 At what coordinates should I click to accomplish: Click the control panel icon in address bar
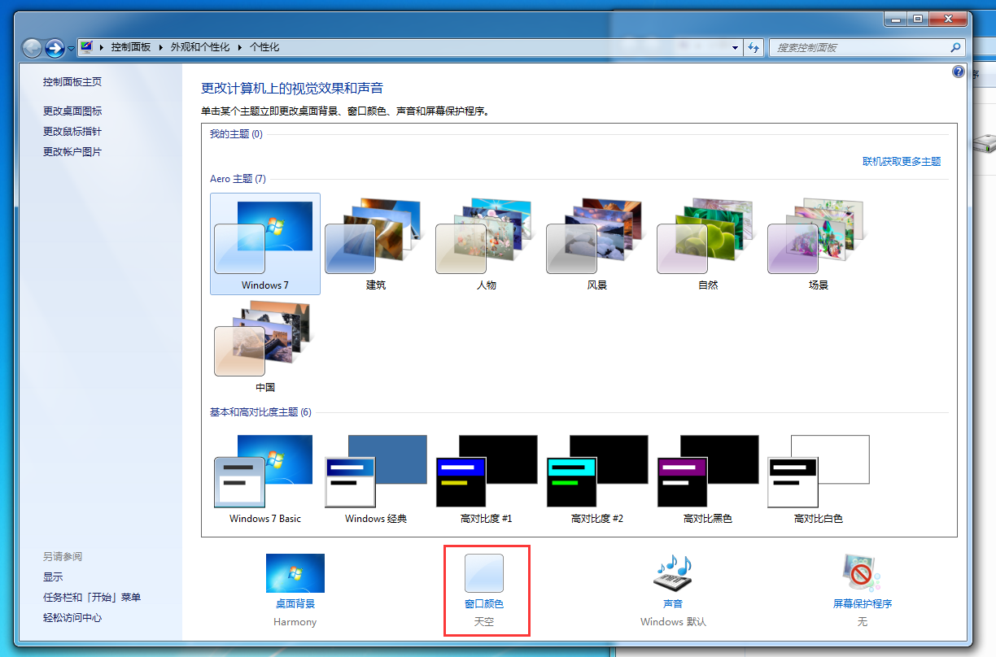point(86,47)
